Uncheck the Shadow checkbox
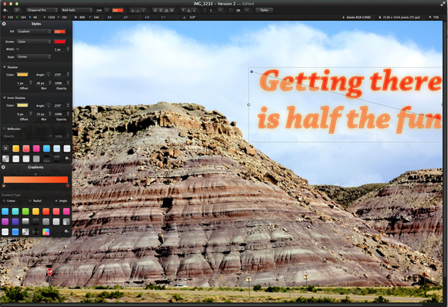 coord(5,67)
